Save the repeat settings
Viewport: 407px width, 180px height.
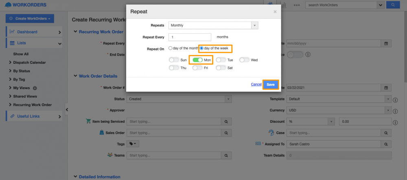click(x=271, y=85)
